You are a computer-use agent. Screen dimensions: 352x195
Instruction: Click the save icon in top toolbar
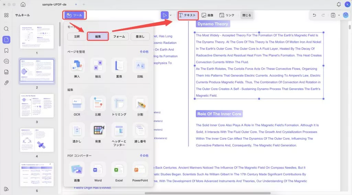[x=333, y=15]
